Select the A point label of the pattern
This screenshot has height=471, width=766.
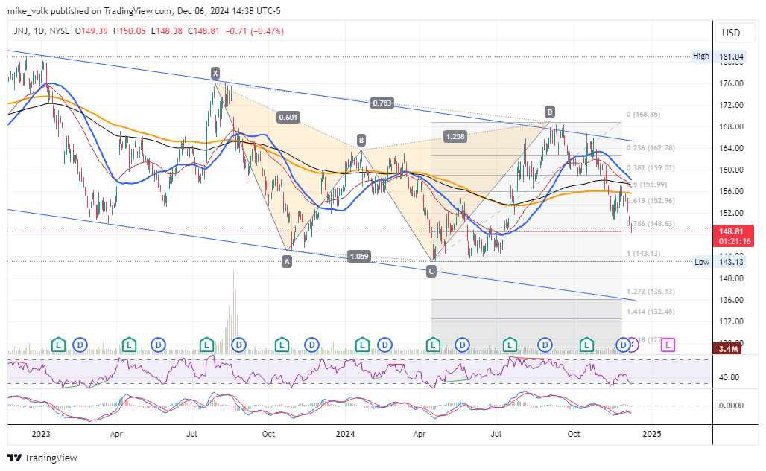[287, 262]
